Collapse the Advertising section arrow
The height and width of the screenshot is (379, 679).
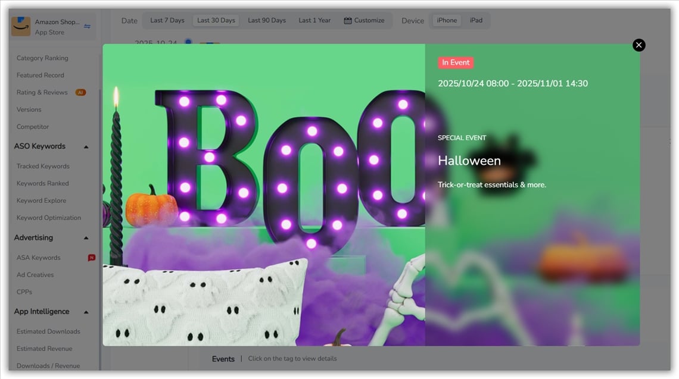tap(86, 238)
